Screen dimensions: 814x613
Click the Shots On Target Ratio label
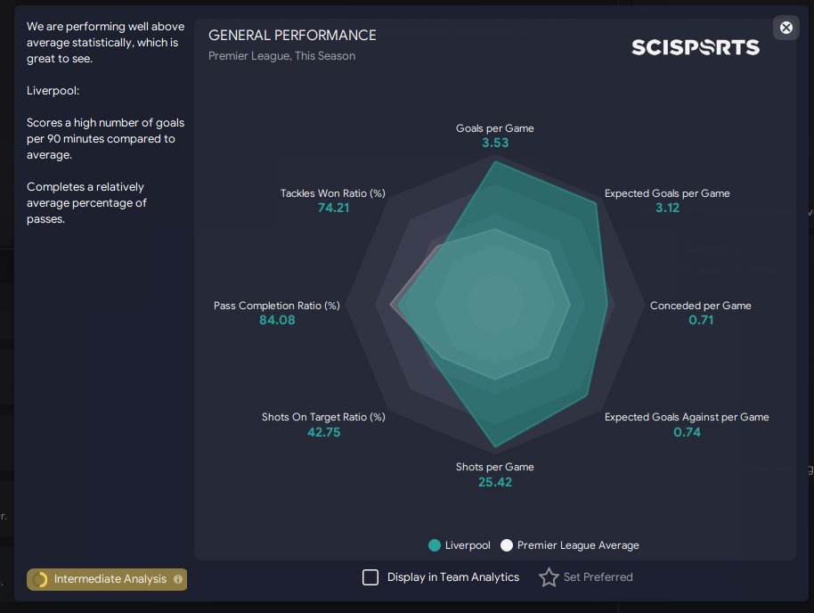(x=323, y=417)
